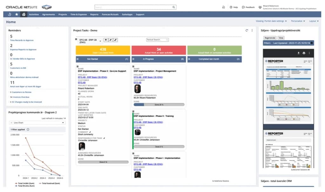This screenshot has width=325, height=192.
Task: Click the red 34 Actual Work tile
Action: click(x=159, y=51)
